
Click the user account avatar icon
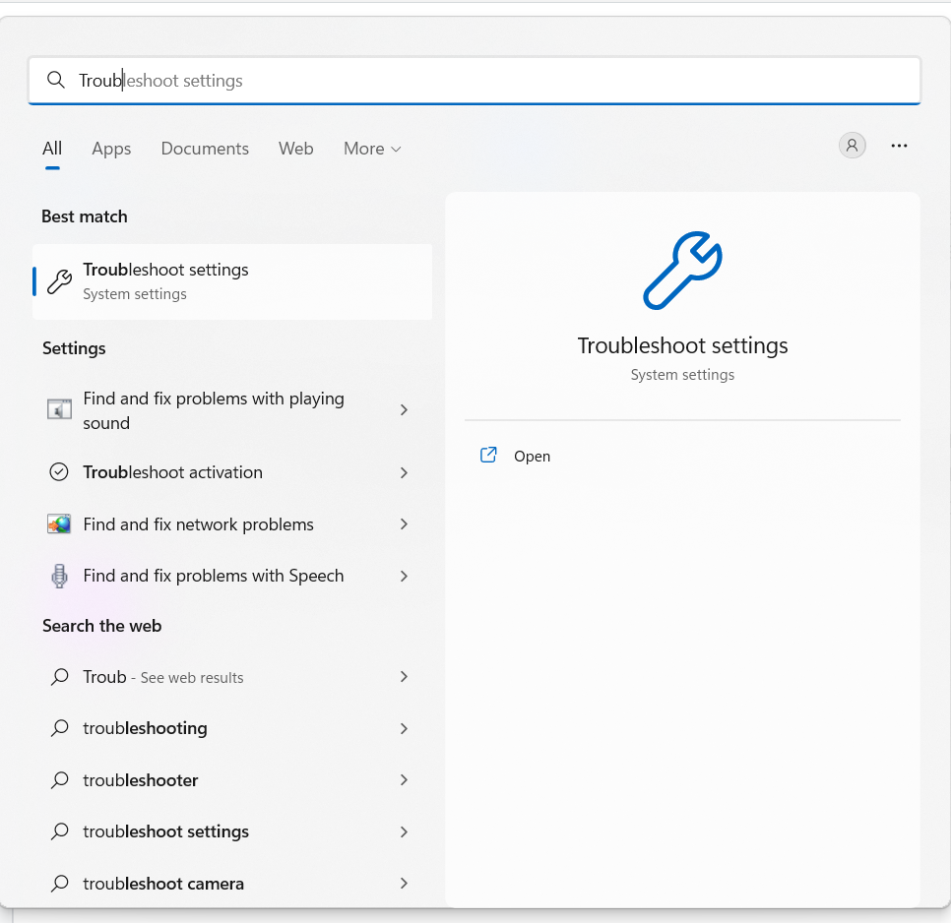(x=852, y=146)
